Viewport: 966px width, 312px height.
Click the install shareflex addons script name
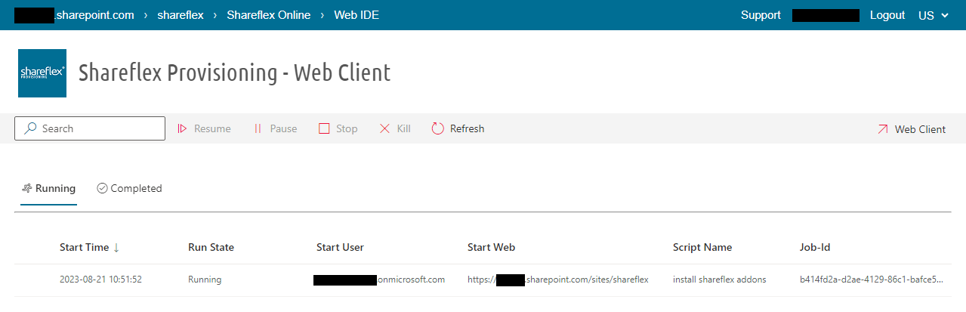point(719,280)
